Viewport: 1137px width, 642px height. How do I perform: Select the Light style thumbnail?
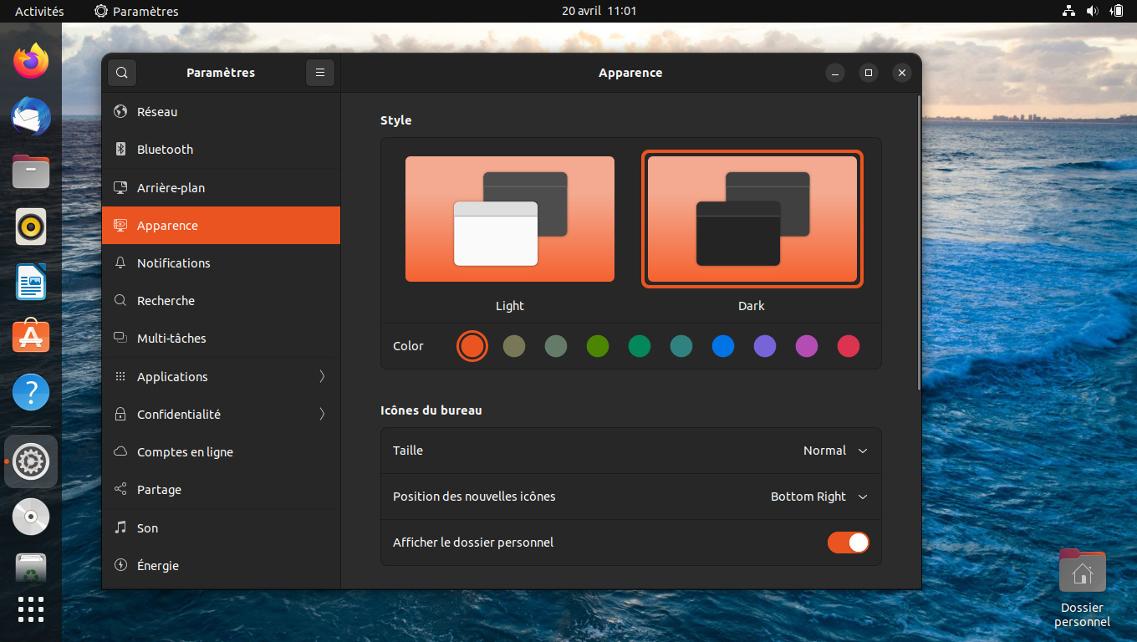click(510, 219)
